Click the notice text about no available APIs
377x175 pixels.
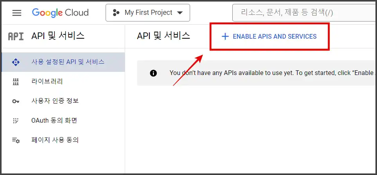(273, 73)
